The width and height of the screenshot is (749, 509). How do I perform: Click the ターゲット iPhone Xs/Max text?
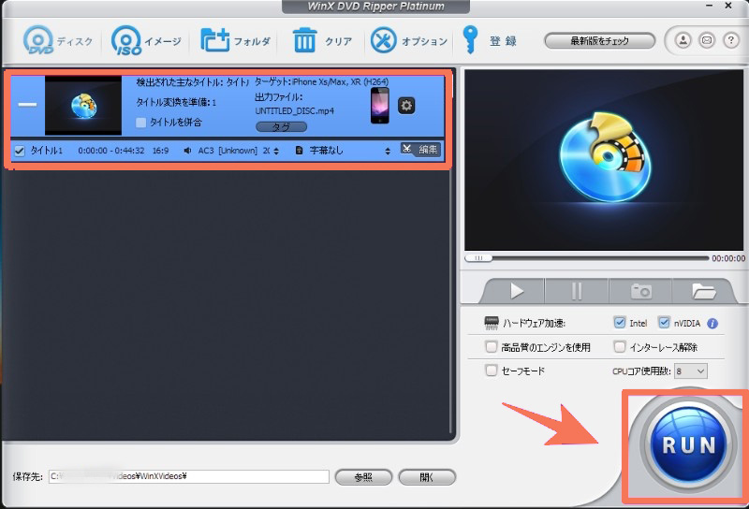pos(321,81)
